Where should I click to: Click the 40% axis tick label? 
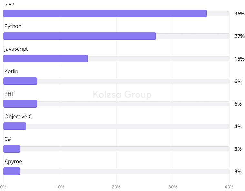[x=229, y=187]
